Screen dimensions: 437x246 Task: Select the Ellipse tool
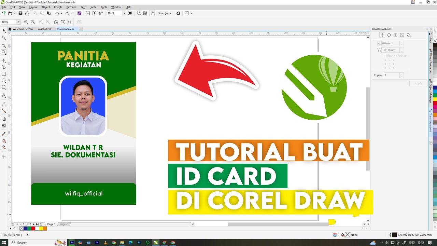pos(4,81)
